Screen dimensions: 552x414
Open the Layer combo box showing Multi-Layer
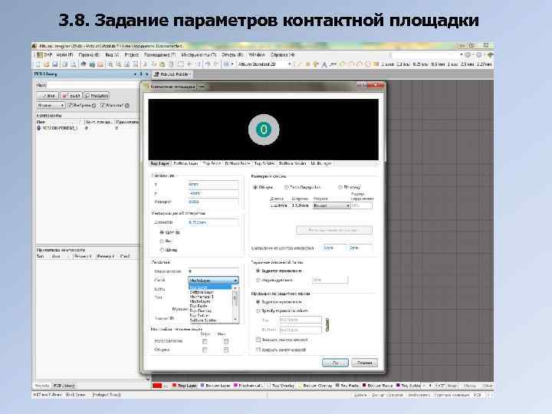tap(214, 281)
